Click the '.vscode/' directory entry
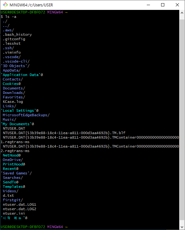 (12, 57)
